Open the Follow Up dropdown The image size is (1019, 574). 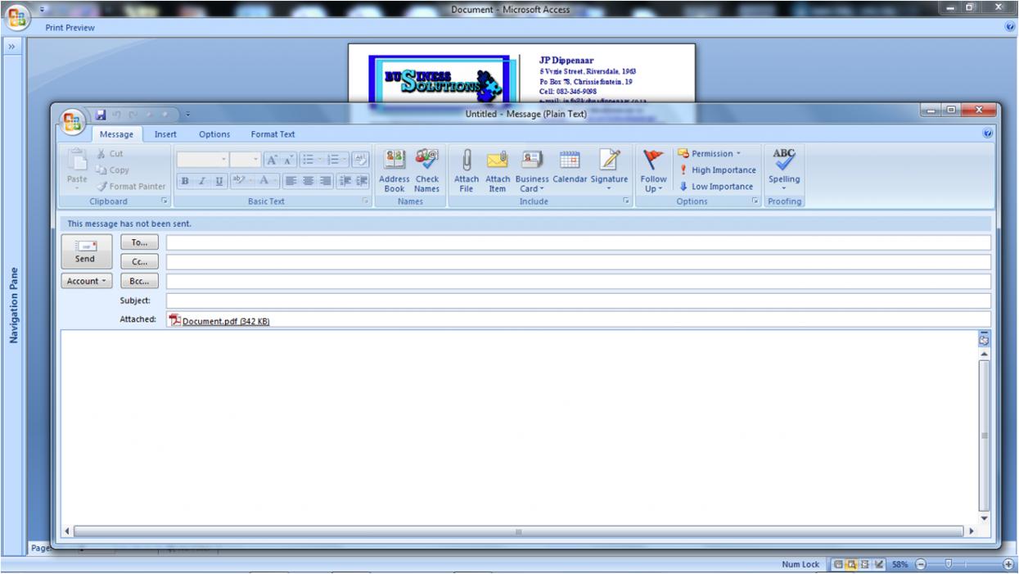(654, 171)
